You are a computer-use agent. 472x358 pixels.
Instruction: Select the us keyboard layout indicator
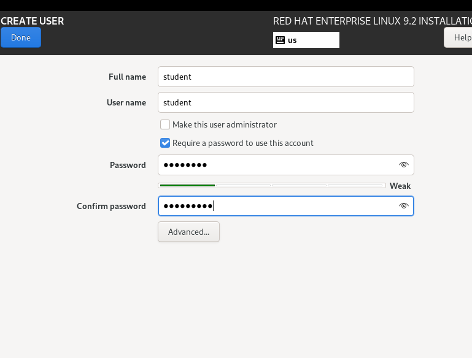coord(306,40)
